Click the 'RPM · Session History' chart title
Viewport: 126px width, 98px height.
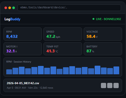pyautogui.click(x=19, y=62)
